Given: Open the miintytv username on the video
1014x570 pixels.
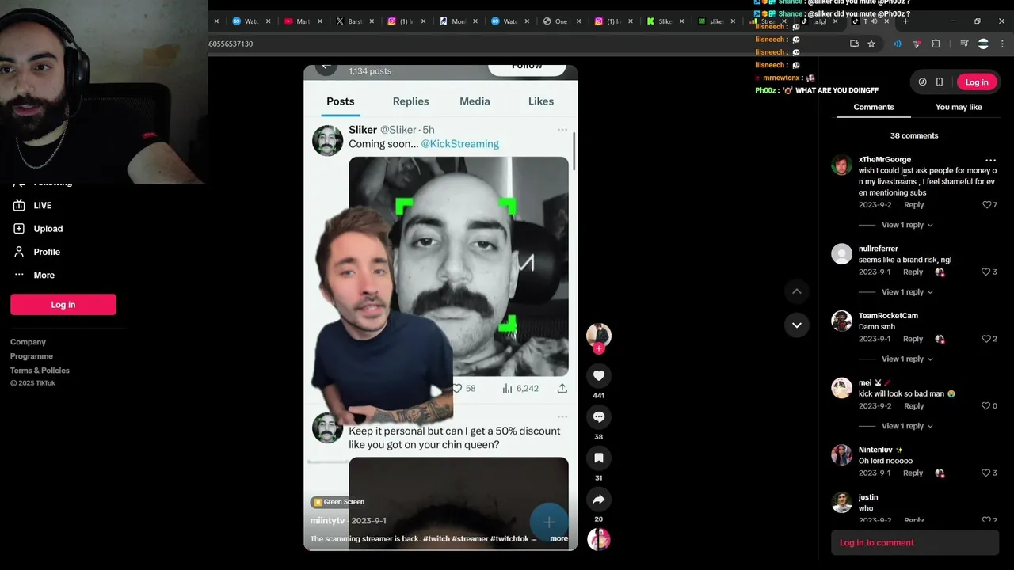Looking at the screenshot, I should click(x=327, y=521).
